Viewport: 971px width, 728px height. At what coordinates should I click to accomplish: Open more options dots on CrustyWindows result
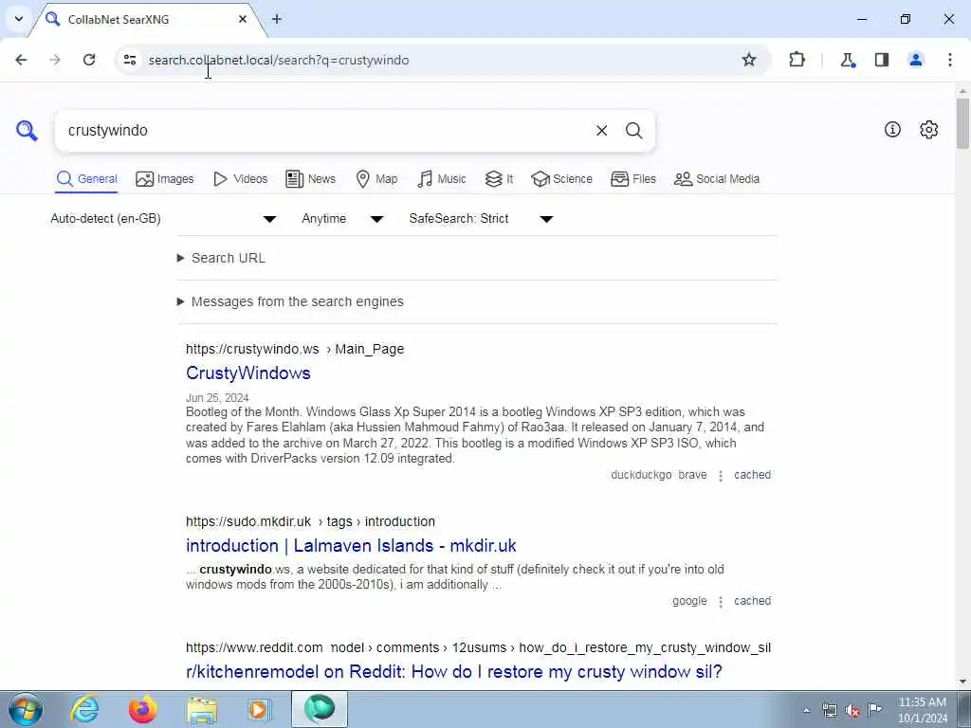pyautogui.click(x=721, y=476)
